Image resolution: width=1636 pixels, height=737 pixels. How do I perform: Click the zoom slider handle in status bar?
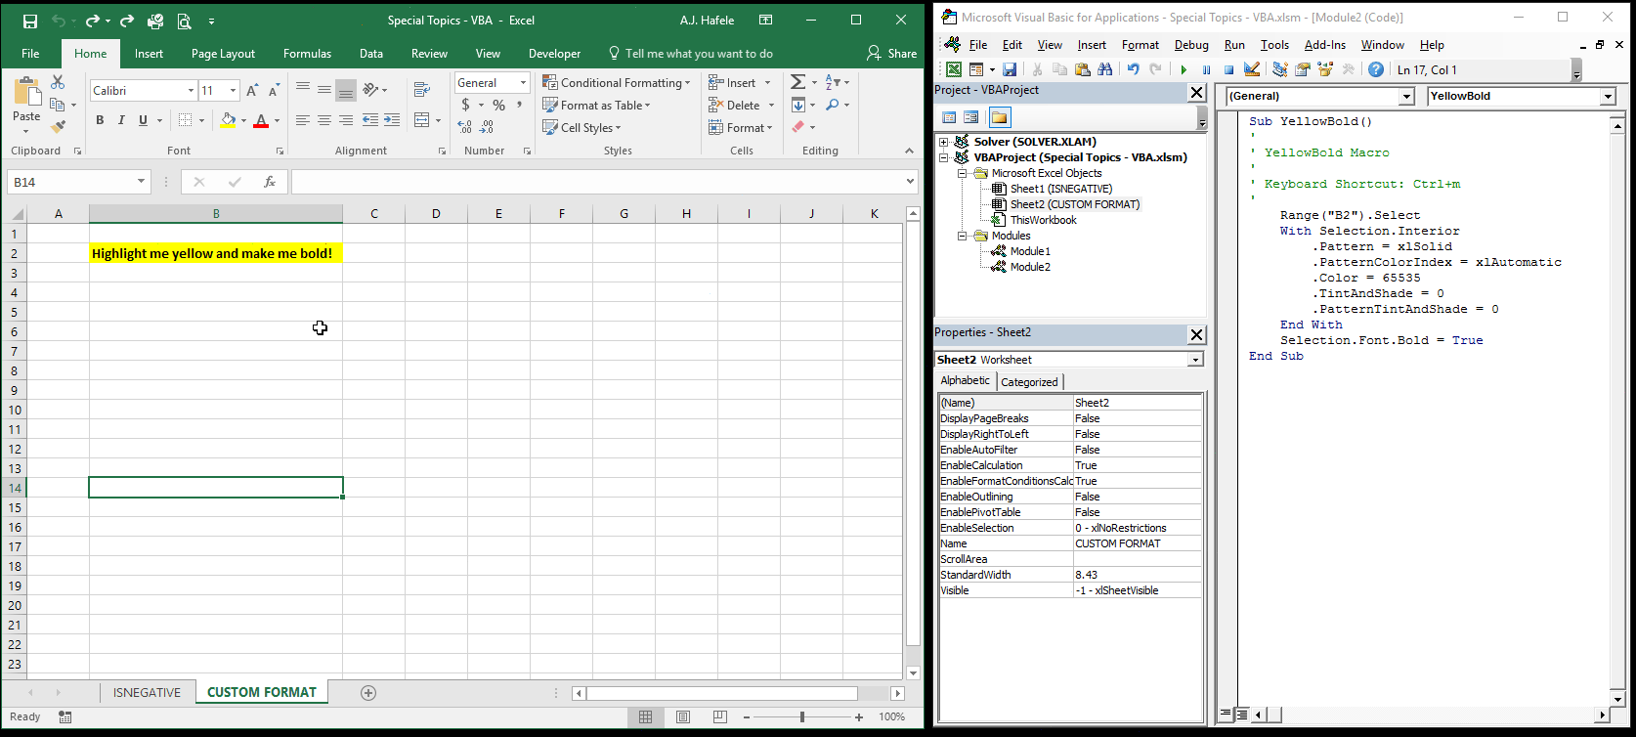tap(802, 717)
